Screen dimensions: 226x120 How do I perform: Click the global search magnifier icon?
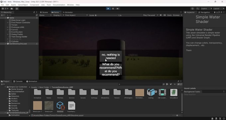[198, 9]
